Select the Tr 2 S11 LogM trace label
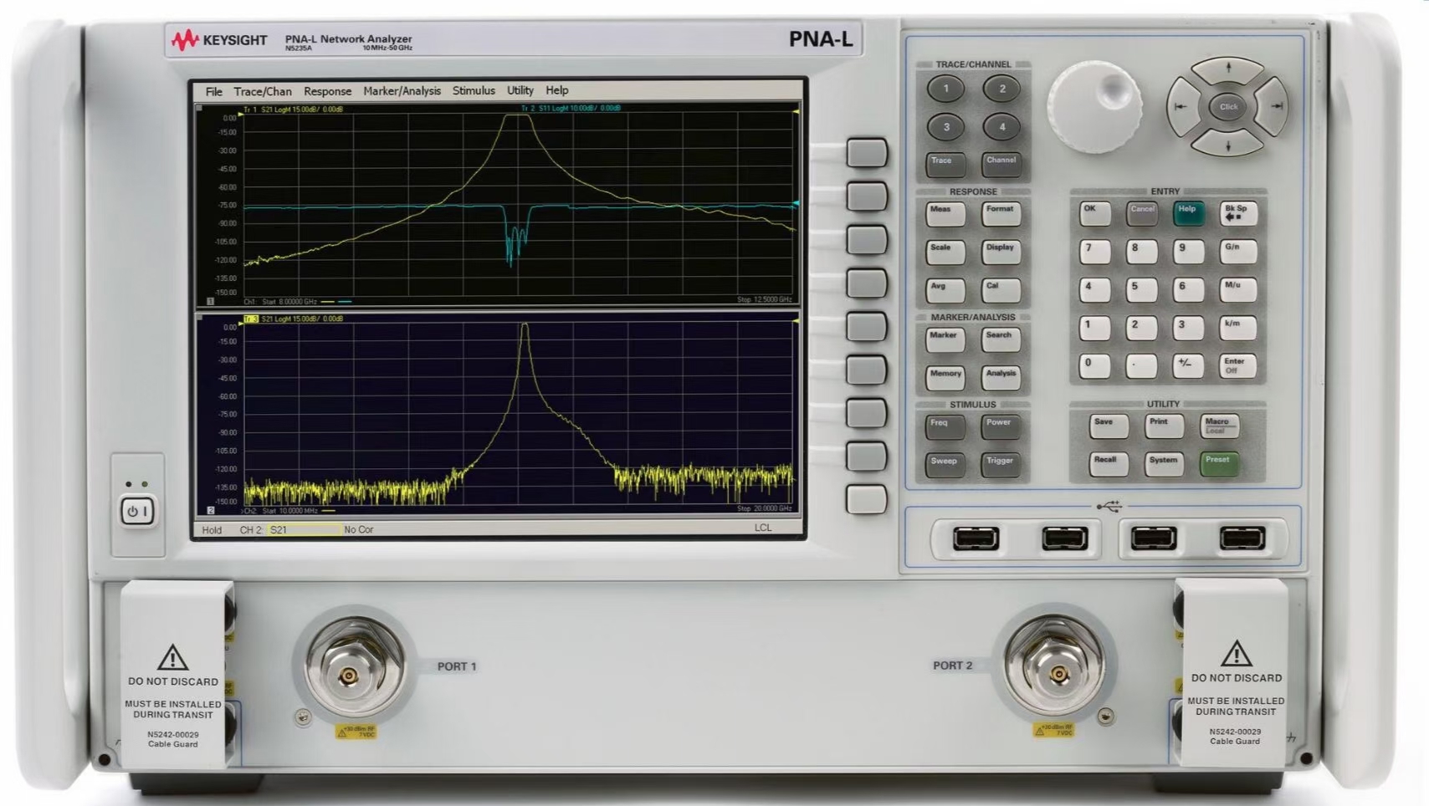 571,109
